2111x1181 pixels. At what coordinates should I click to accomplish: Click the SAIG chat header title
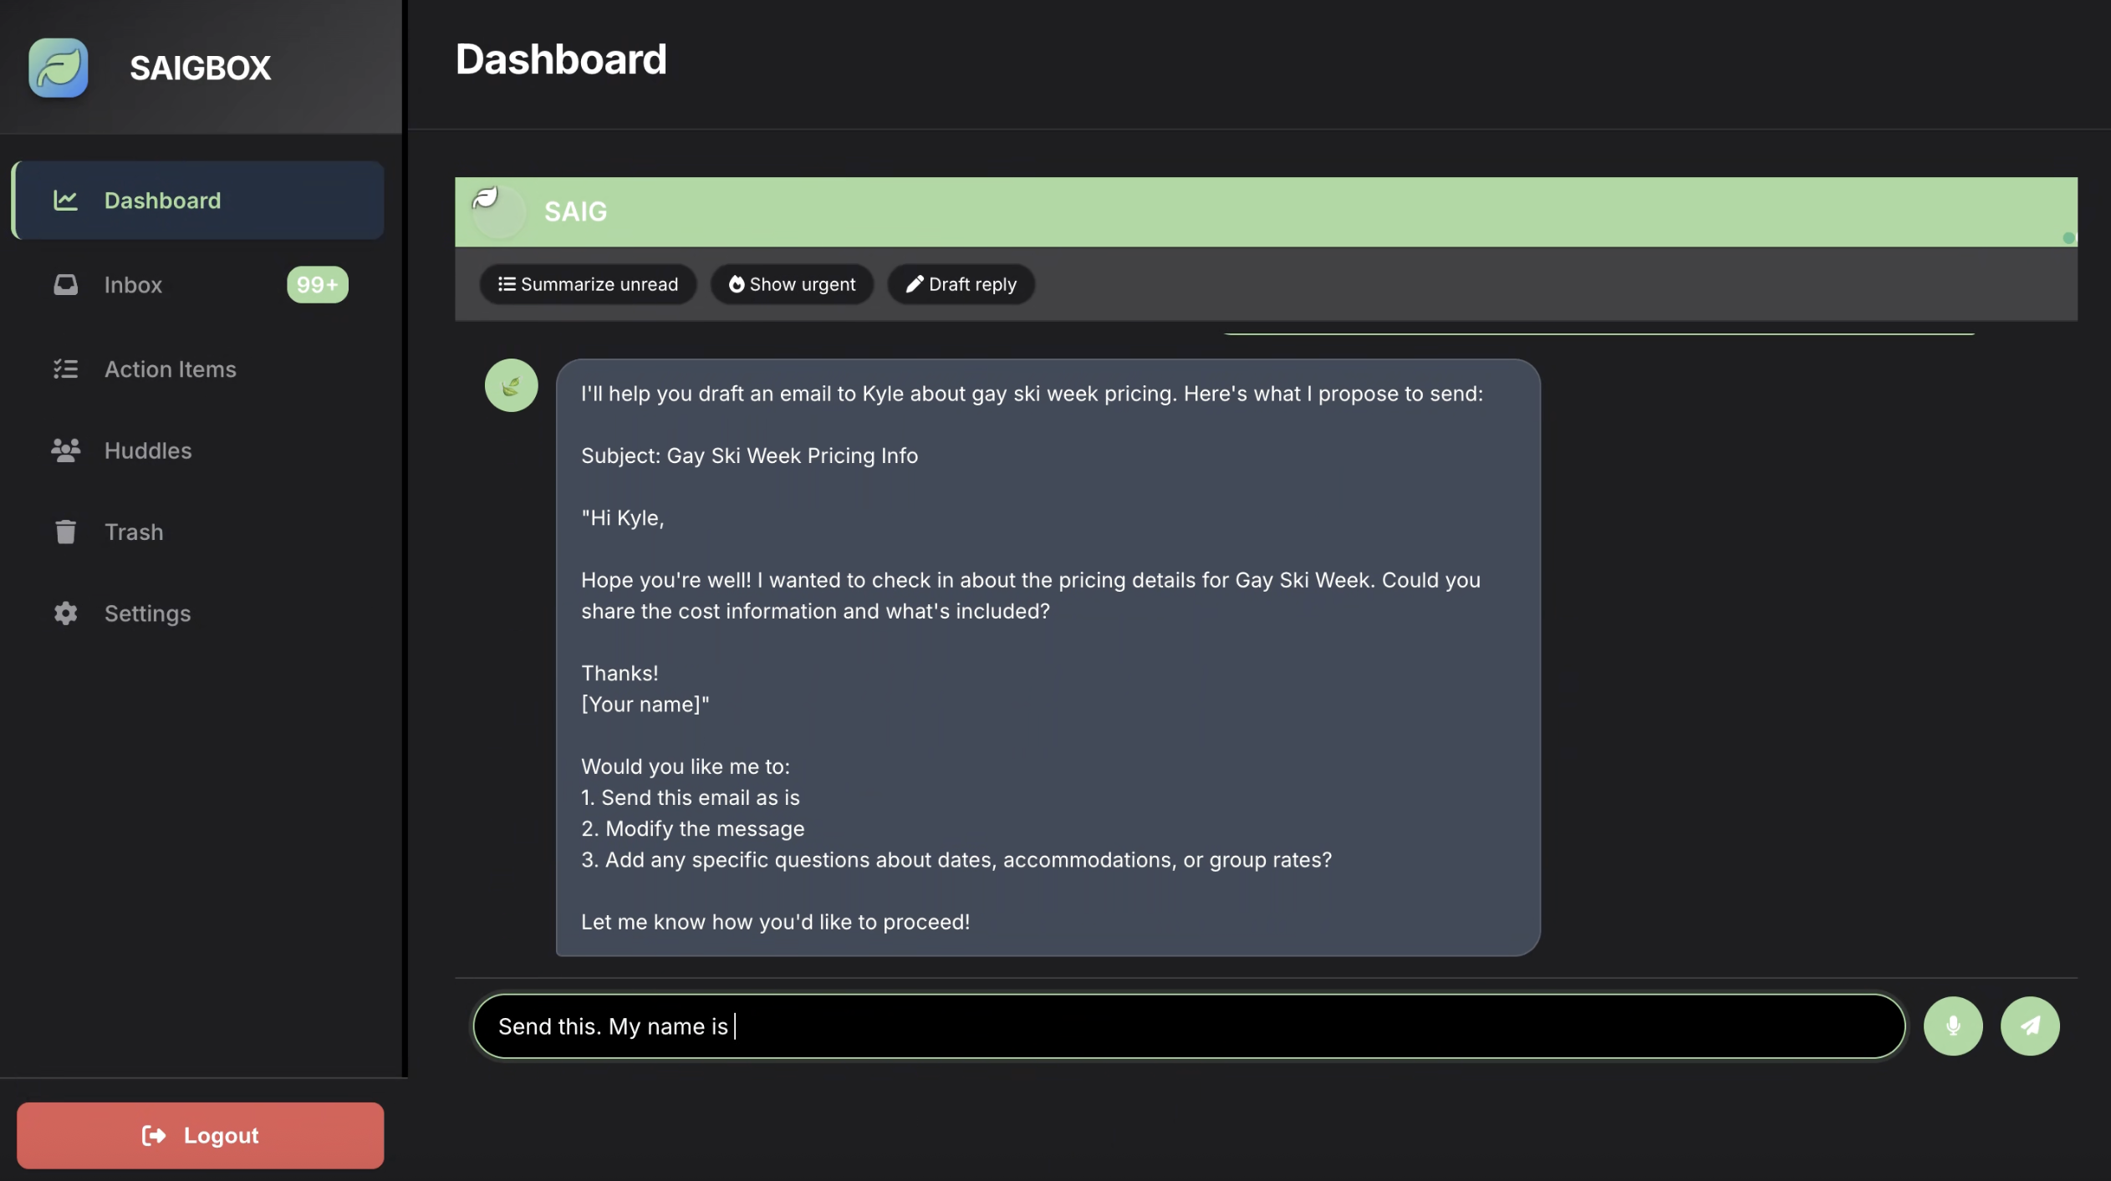click(576, 211)
